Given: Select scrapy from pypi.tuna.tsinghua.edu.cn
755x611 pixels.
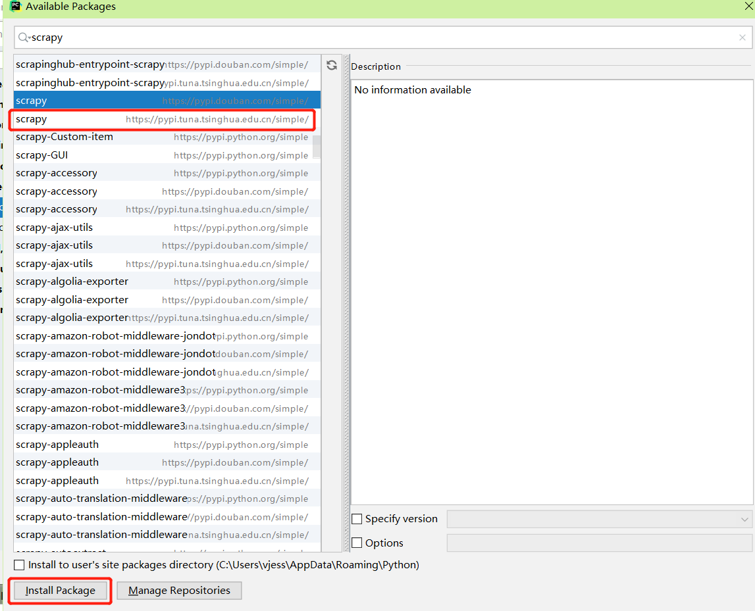Looking at the screenshot, I should point(167,119).
